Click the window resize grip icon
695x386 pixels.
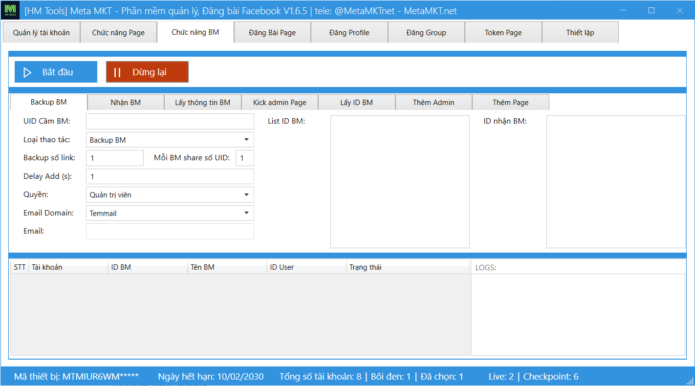(x=690, y=381)
